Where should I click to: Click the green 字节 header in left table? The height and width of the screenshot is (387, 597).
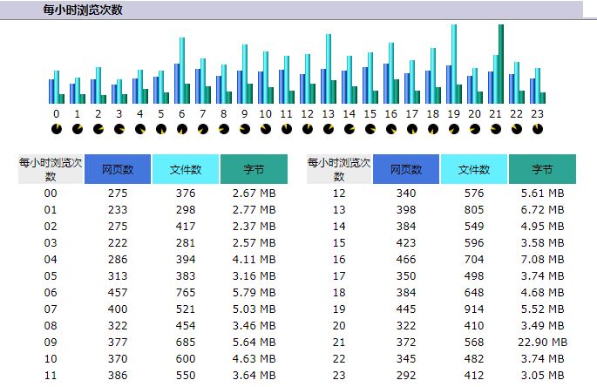(254, 169)
